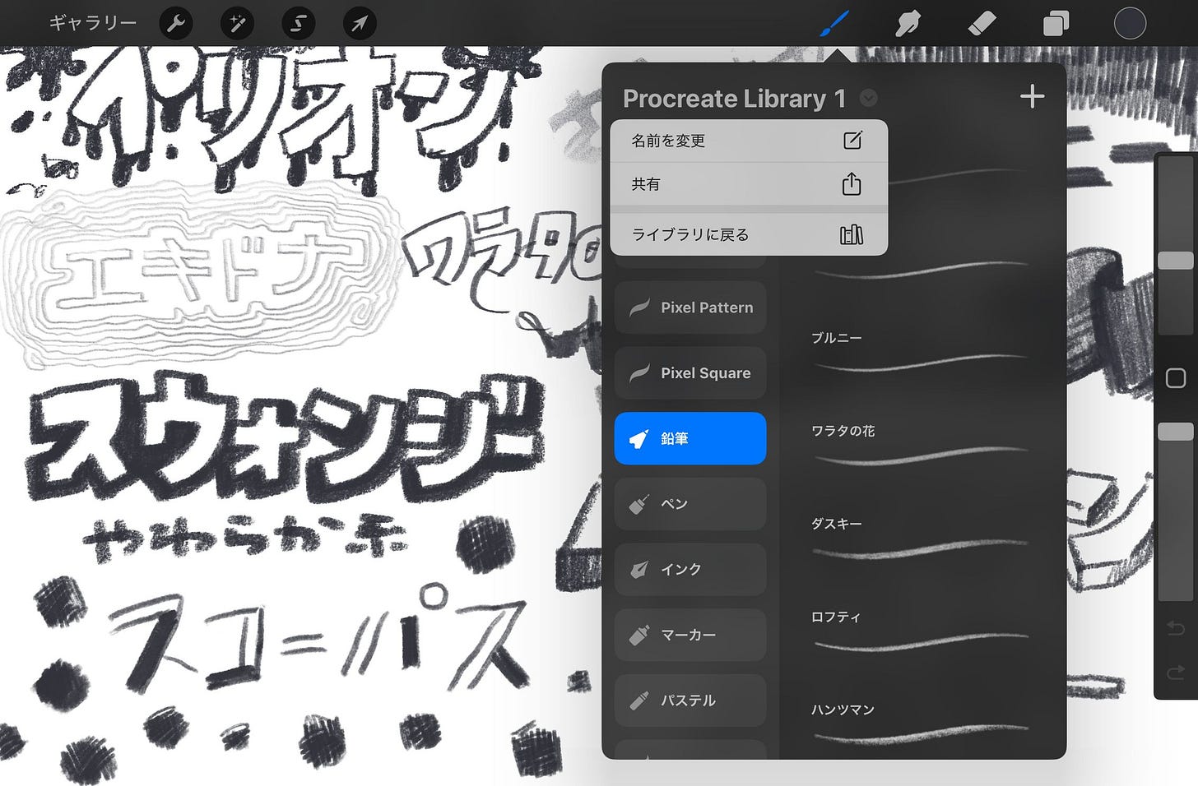
Task: Choose 名前を変更 rename option
Action: (x=749, y=141)
